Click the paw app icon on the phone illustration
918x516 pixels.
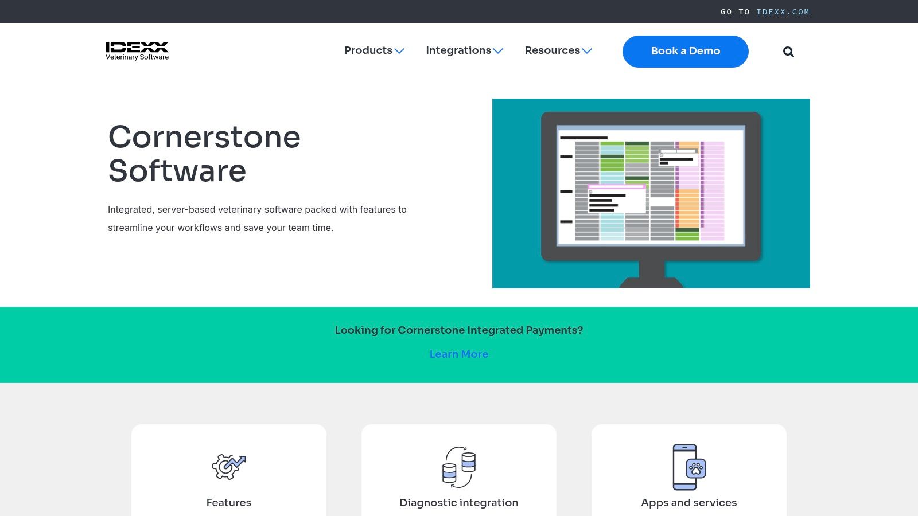pyautogui.click(x=696, y=469)
